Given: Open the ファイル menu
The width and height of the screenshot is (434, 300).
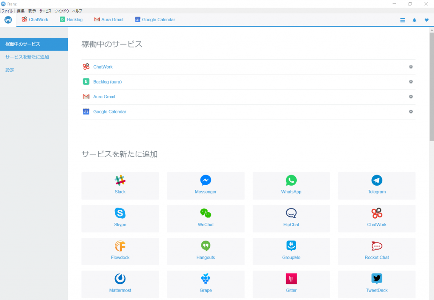Looking at the screenshot, I should click(x=8, y=11).
